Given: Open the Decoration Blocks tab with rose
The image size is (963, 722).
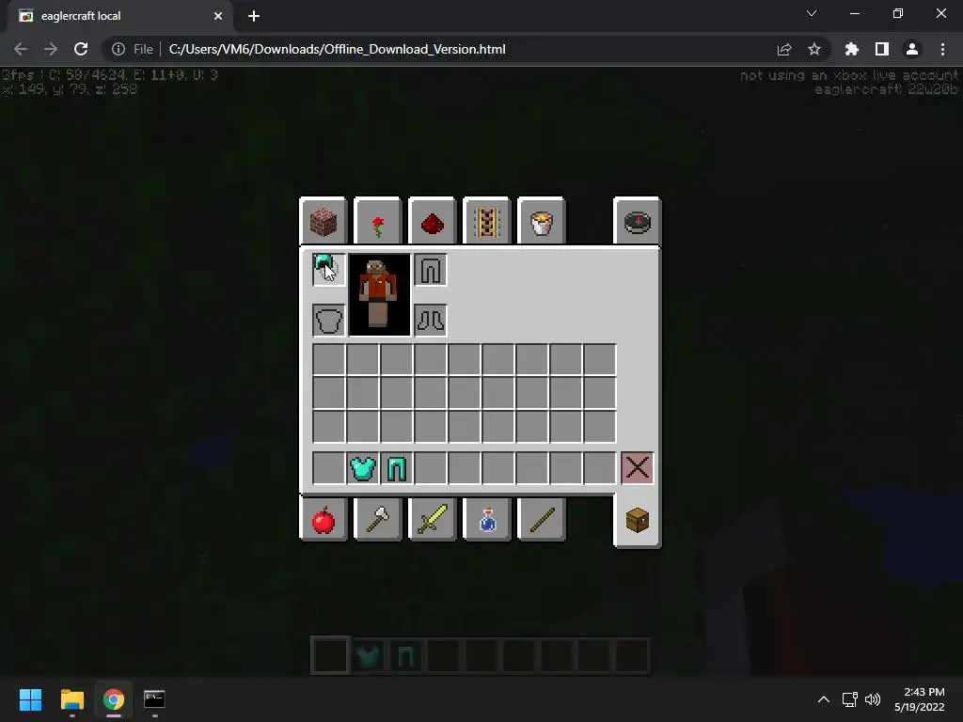Looking at the screenshot, I should pos(378,222).
